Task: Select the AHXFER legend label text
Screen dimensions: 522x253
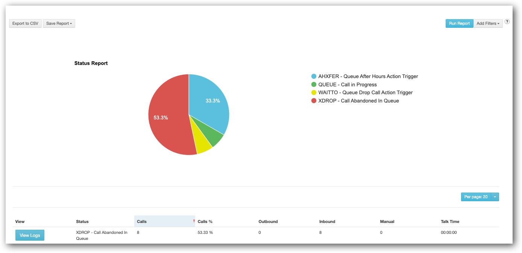Action: pos(368,76)
